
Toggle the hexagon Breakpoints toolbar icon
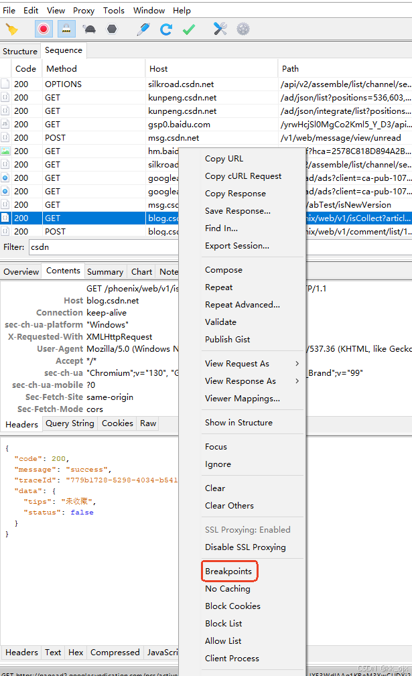pyautogui.click(x=112, y=29)
